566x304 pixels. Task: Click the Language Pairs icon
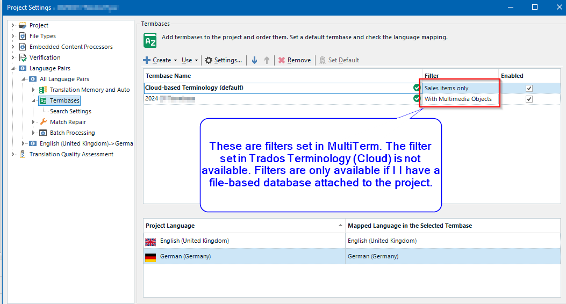(23, 68)
